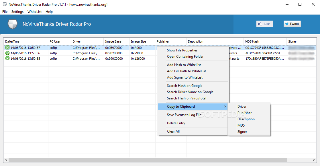
Task: Select the image base cell 0x9B970000
Action: [x=114, y=48]
